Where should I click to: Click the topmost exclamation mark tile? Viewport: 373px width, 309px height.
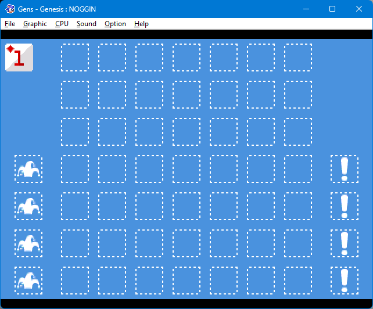345,169
